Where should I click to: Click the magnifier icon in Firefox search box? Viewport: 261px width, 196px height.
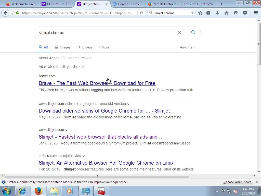151,13
